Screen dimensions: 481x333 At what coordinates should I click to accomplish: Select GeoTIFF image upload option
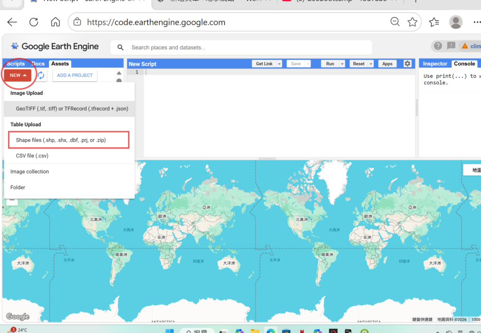pos(72,108)
